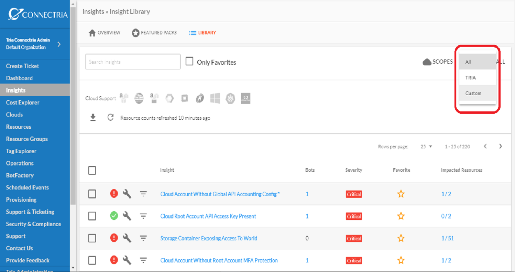Click the wrench icon for Cloud Root Account API Access Key row
Image resolution: width=515 pixels, height=272 pixels.
coord(127,216)
